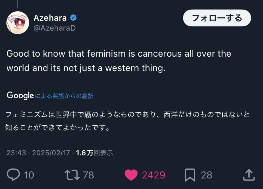Click the blue verified badge
The image size is (263, 189).
point(73,18)
